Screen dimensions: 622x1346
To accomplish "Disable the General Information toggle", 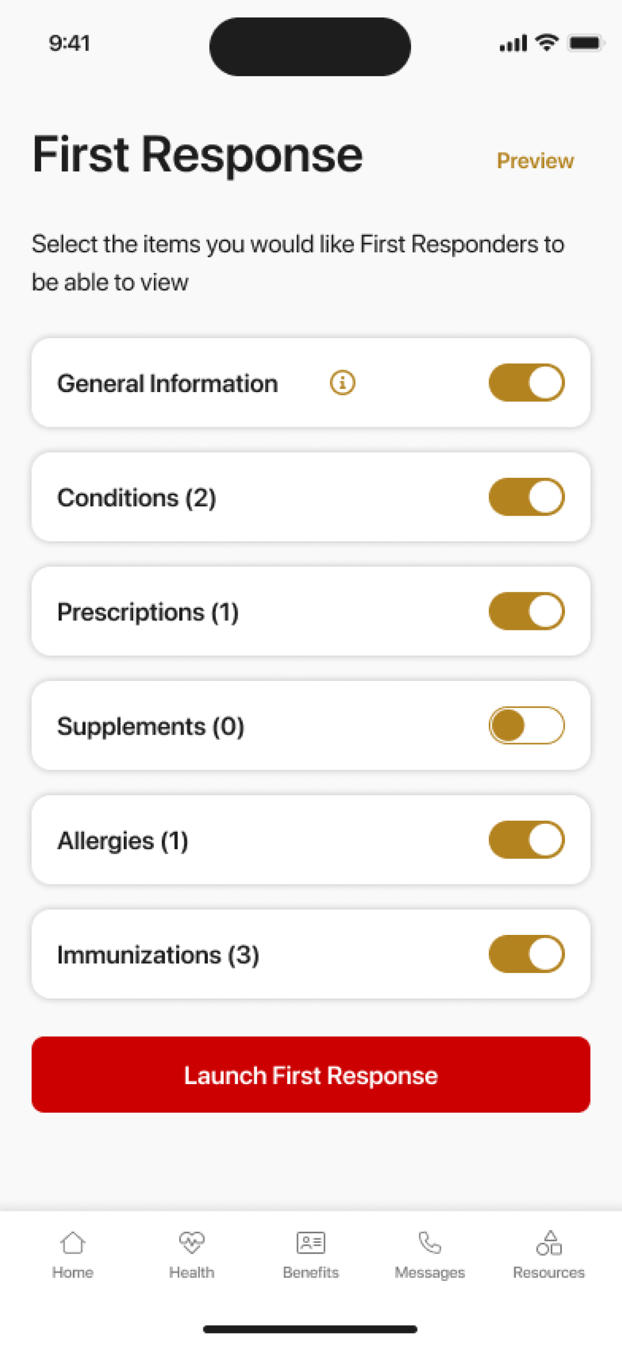I will coord(526,383).
